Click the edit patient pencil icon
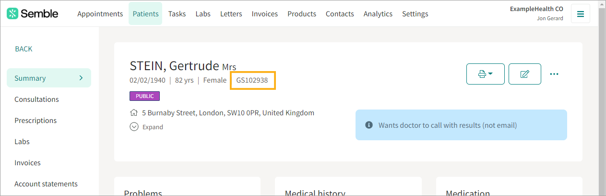Viewport: 606px width, 196px height. (x=525, y=74)
